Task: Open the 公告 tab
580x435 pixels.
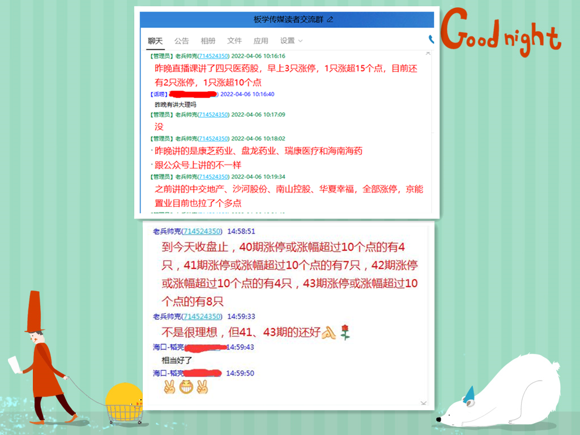Action: (x=182, y=41)
